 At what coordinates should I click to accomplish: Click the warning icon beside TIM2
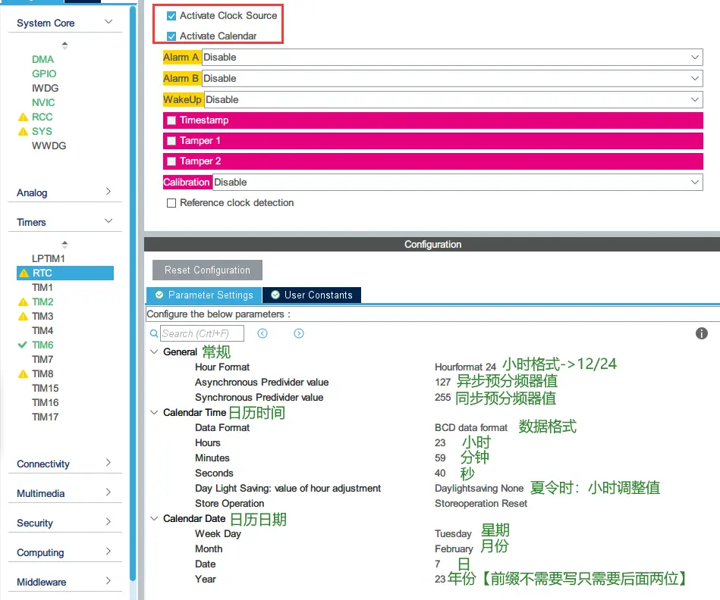pos(23,302)
